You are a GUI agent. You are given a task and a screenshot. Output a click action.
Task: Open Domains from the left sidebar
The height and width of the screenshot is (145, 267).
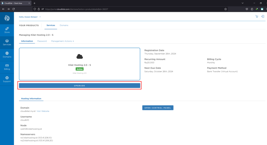click(7, 55)
